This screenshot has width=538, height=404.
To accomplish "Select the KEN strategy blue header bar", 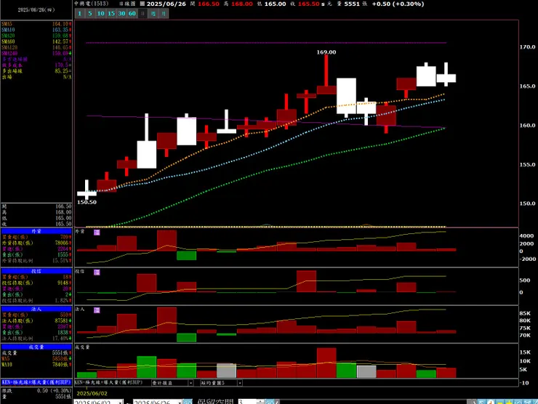I will pos(36,382).
